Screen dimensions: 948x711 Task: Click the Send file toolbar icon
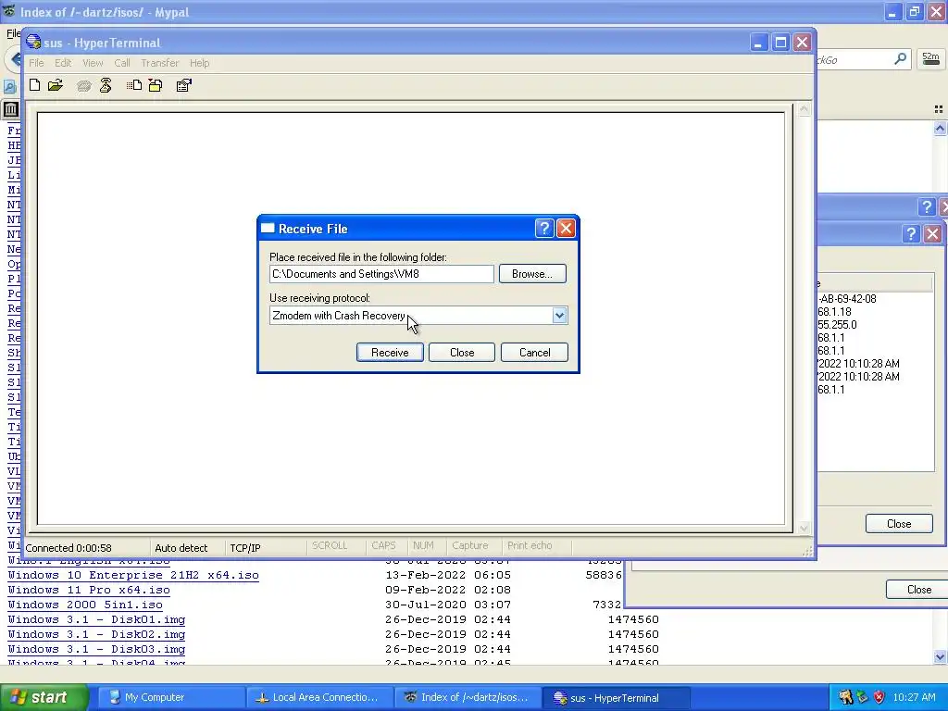click(x=134, y=85)
